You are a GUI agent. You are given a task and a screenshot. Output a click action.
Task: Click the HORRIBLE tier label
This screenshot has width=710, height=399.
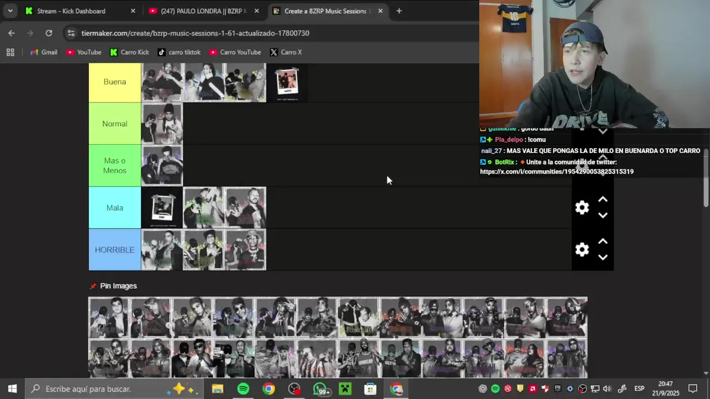tap(115, 250)
